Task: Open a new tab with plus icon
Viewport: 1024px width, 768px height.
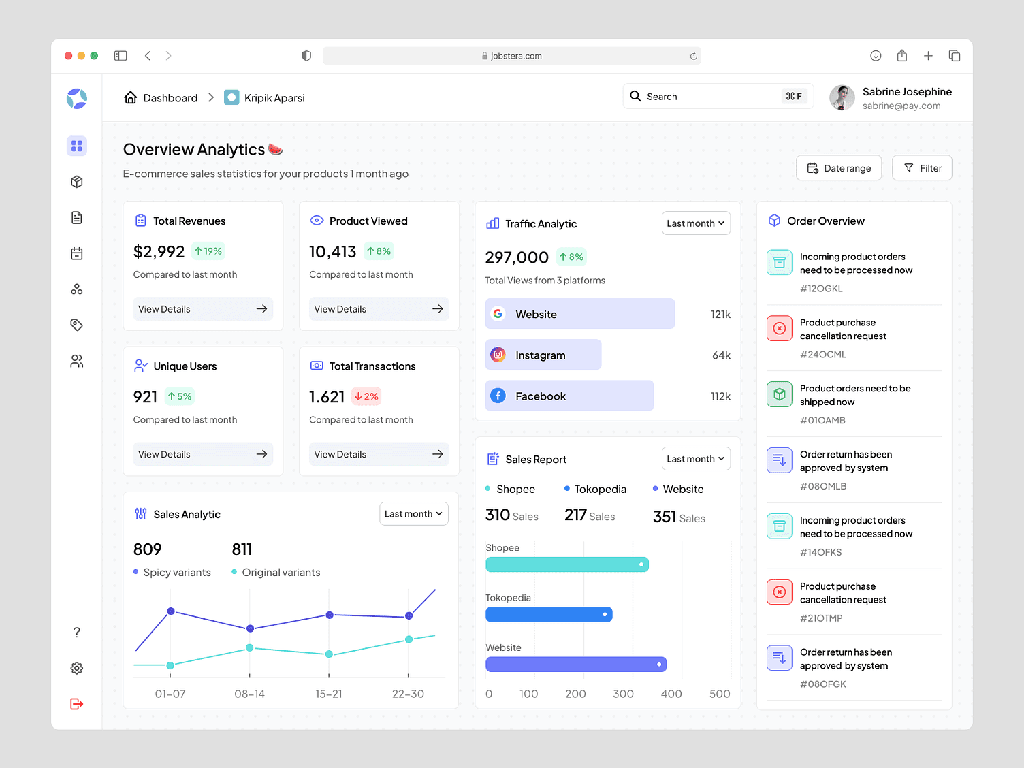Action: [x=928, y=56]
